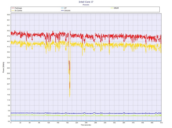172x128 pixels.
Task: Click the 17.7 power axis value
Action: (8, 89)
